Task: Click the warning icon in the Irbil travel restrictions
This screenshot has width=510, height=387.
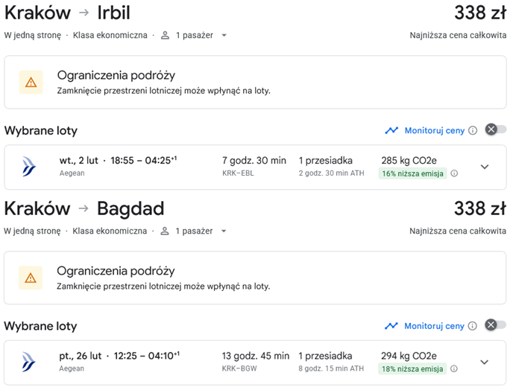Action: pyautogui.click(x=31, y=82)
